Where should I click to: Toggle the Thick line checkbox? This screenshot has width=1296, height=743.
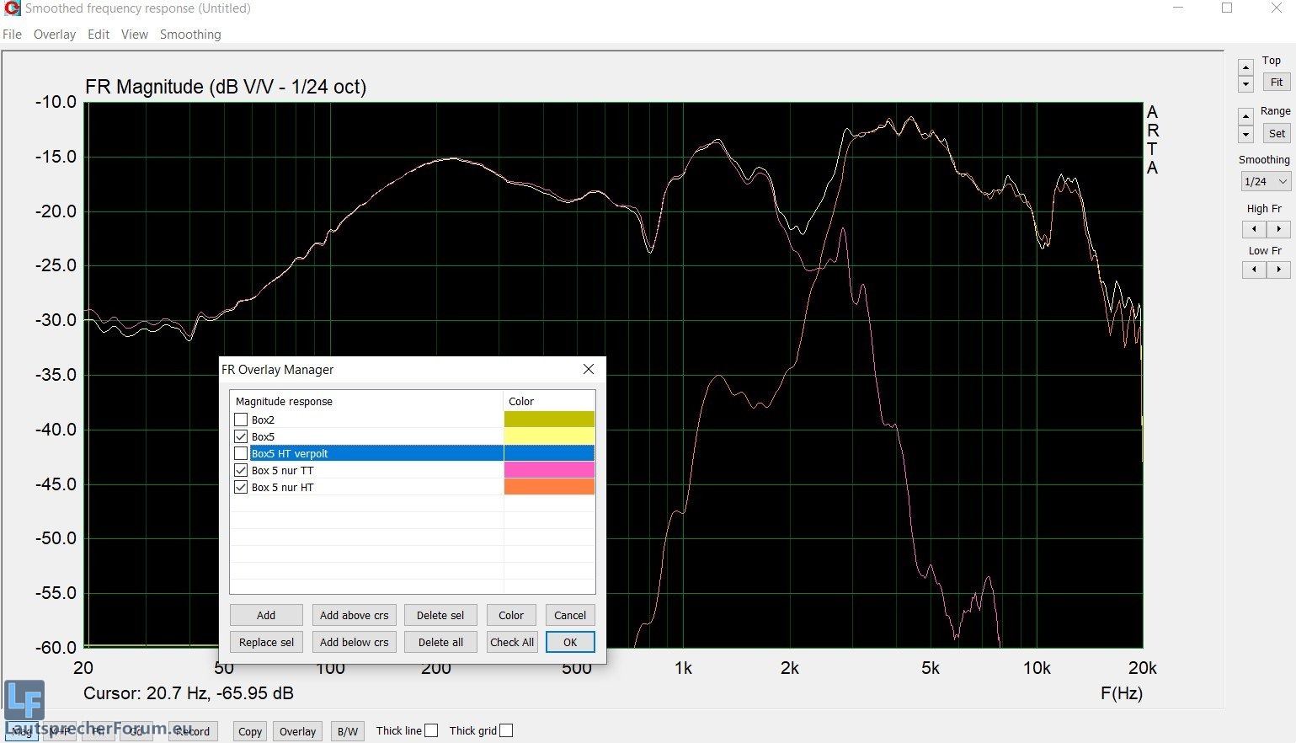431,730
